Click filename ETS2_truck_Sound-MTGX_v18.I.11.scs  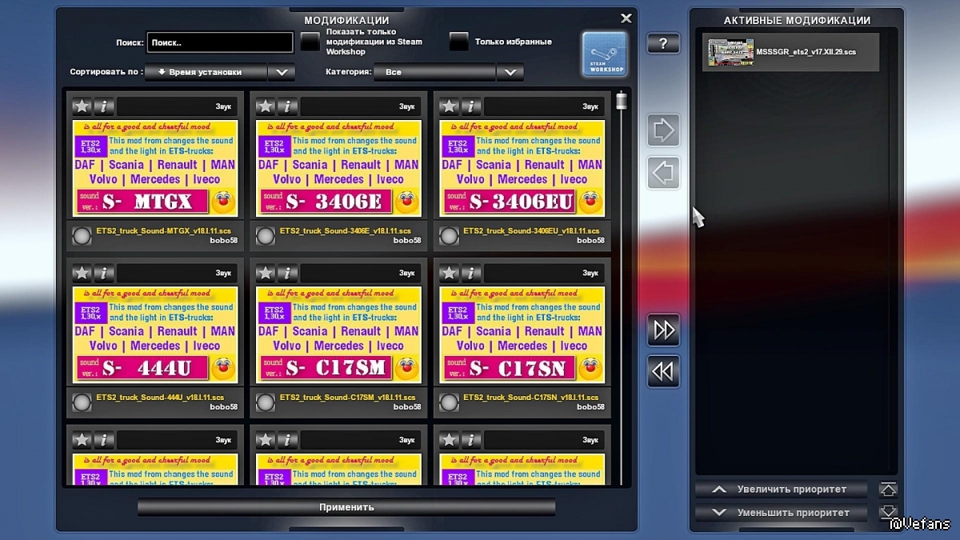point(163,230)
